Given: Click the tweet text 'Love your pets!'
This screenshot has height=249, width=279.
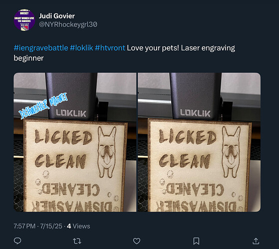Looking at the screenshot, I should 153,48.
